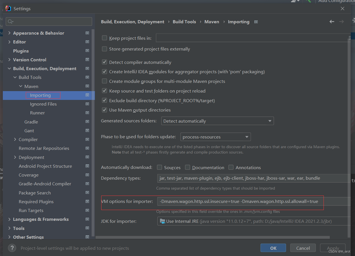The image size is (355, 256).
Task: Uncheck Detect compiler automatically
Action: pos(104,62)
